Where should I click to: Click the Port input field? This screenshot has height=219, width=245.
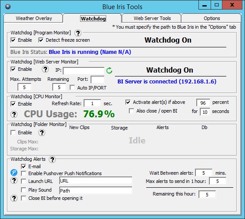97,80
